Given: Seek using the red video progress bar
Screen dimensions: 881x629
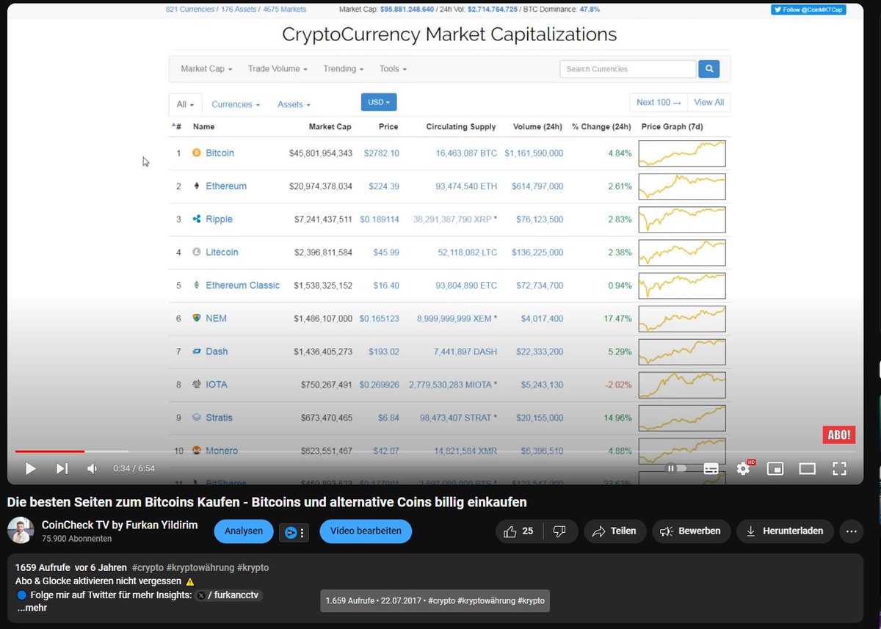Looking at the screenshot, I should [x=50, y=451].
